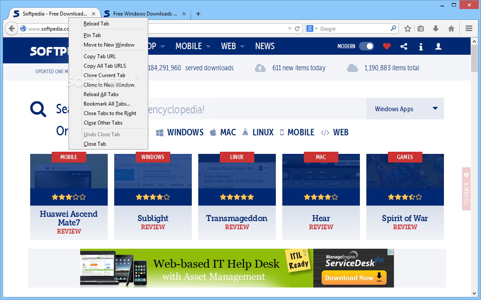Screen dimensions: 481x300
Task: Click the Google search input field
Action: point(353,29)
